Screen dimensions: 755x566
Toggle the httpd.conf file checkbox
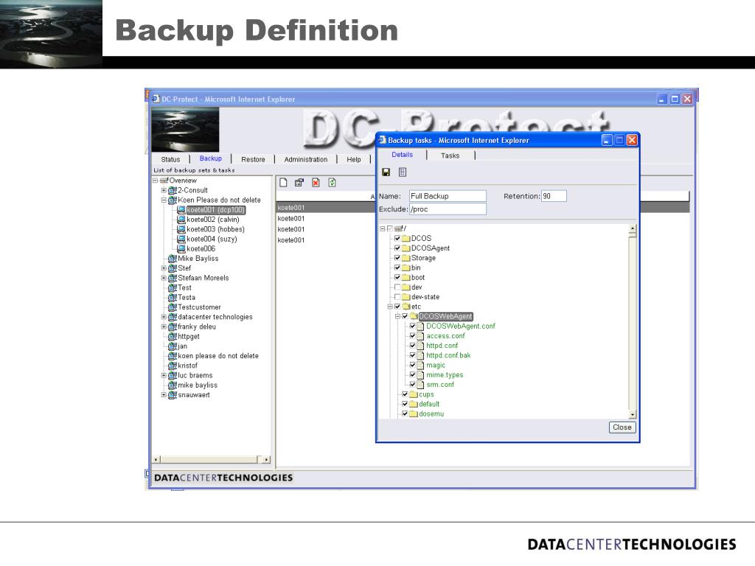coord(413,346)
